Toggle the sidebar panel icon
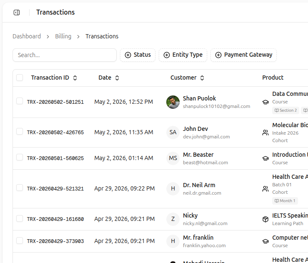The width and height of the screenshot is (308, 263). [x=17, y=13]
